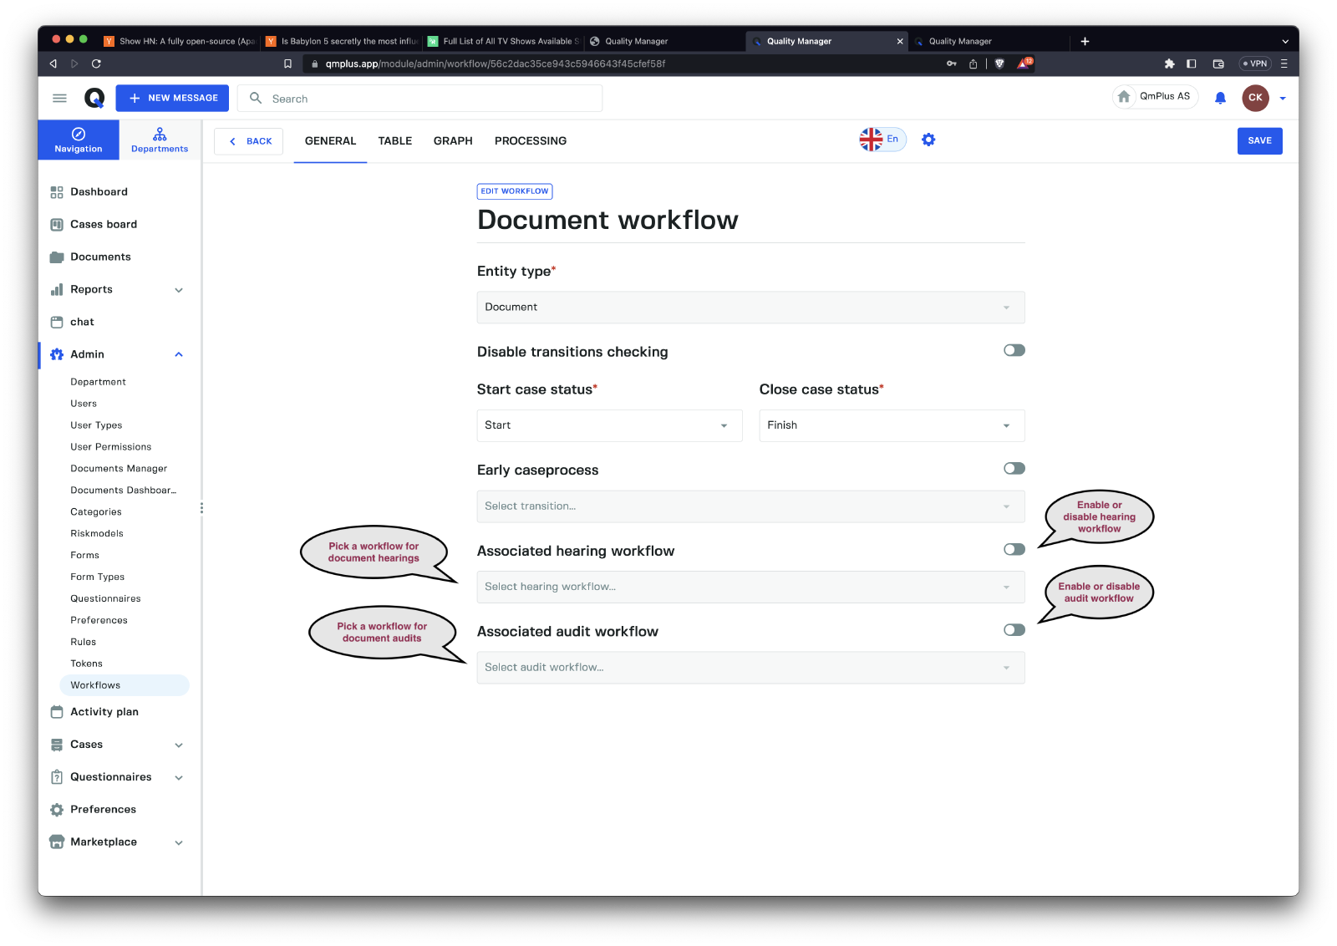The image size is (1337, 946).
Task: Open workflow settings gear icon
Action: click(x=928, y=140)
